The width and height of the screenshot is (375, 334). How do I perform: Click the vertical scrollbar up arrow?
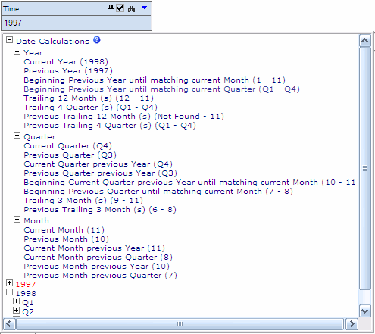point(365,41)
